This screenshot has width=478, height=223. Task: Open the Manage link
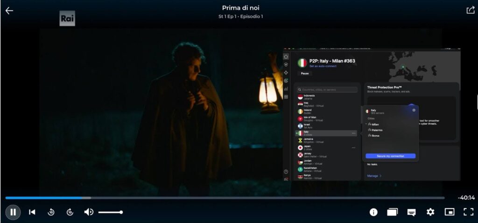pos(374,176)
